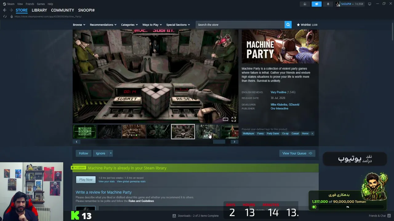This screenshot has height=221, width=394.
Task: Click the Machine Party header capsule image
Action: pyautogui.click(x=280, y=47)
